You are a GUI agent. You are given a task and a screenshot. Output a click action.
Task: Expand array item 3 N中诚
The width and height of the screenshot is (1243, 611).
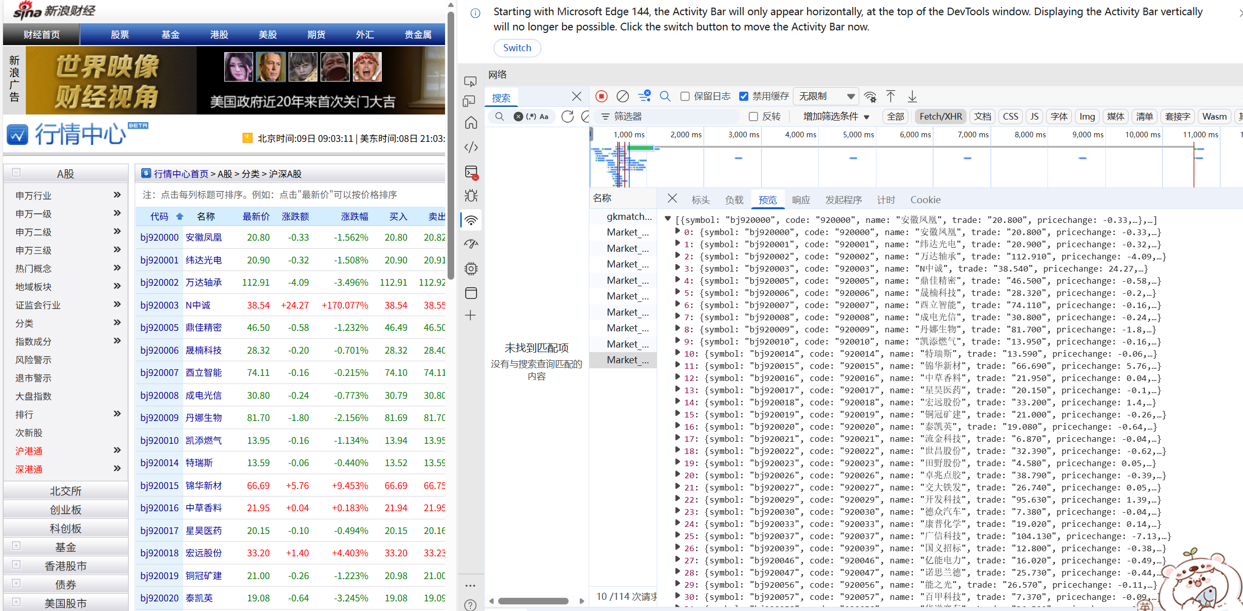click(x=678, y=269)
